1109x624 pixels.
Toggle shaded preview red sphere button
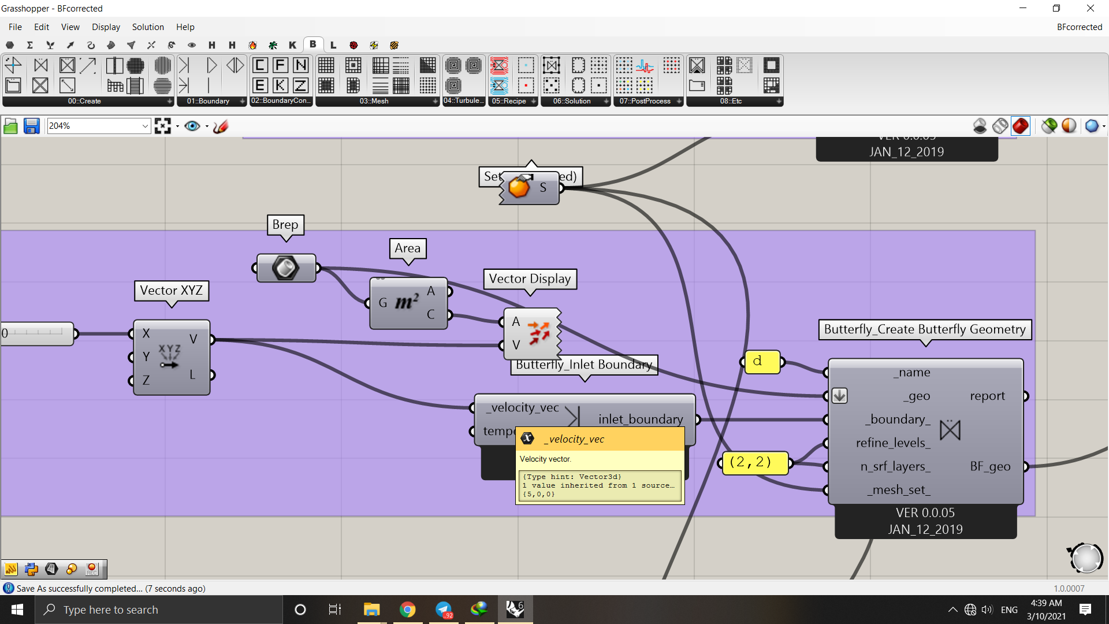[1021, 126]
